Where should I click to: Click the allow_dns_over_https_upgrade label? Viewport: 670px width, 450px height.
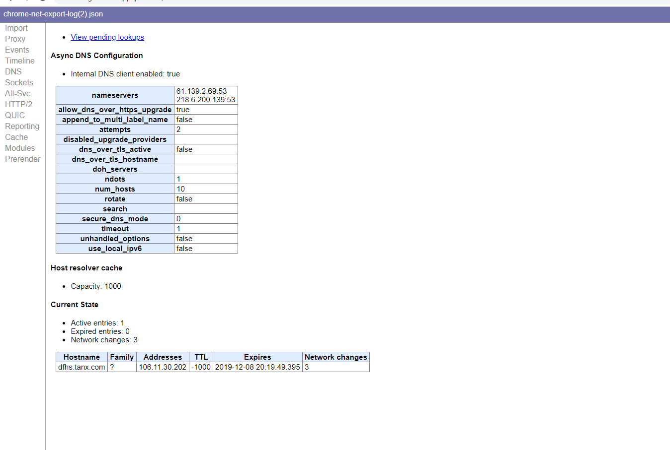115,110
